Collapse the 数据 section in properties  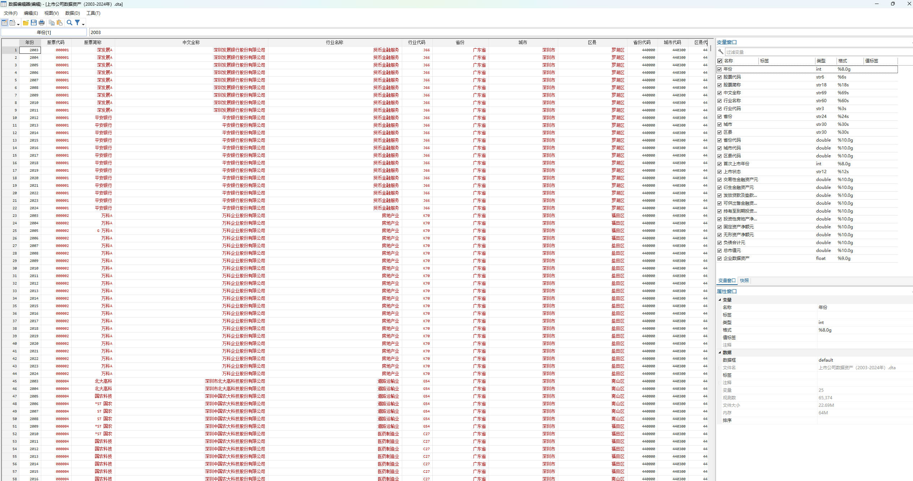(x=720, y=352)
